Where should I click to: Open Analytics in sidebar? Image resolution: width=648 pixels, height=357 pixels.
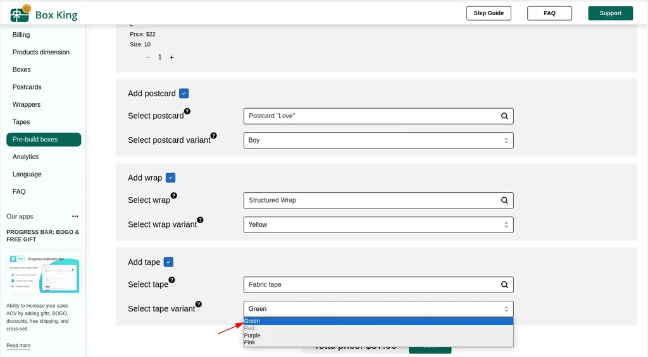pyautogui.click(x=25, y=157)
